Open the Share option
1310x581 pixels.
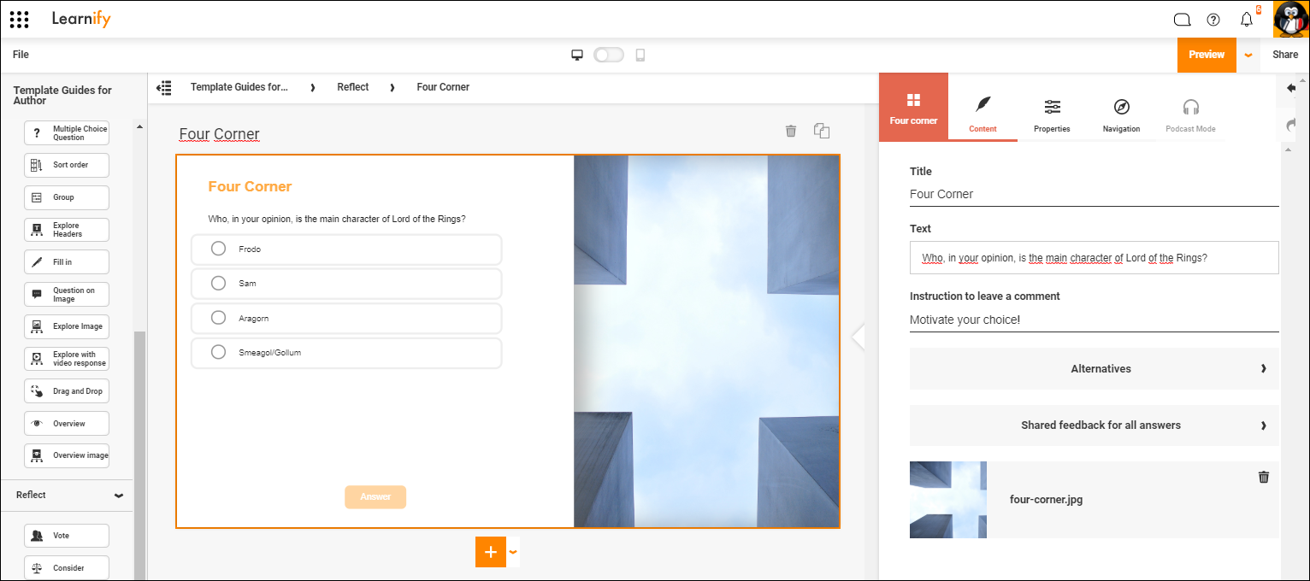click(1285, 54)
